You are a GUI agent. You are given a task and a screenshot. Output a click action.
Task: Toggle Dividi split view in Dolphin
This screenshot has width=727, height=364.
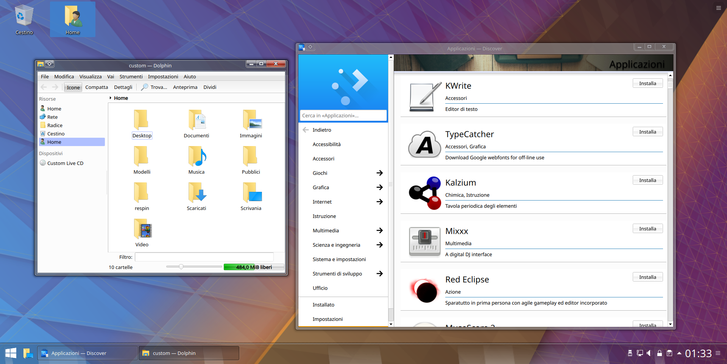click(210, 87)
